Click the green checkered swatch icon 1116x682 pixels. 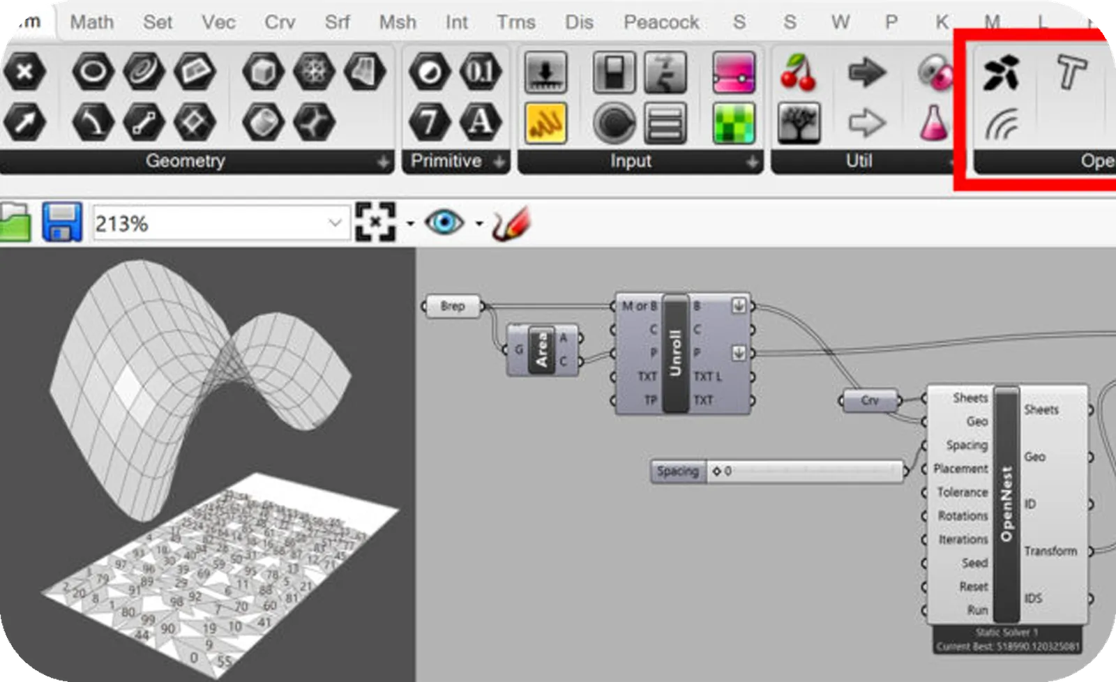pos(734,123)
